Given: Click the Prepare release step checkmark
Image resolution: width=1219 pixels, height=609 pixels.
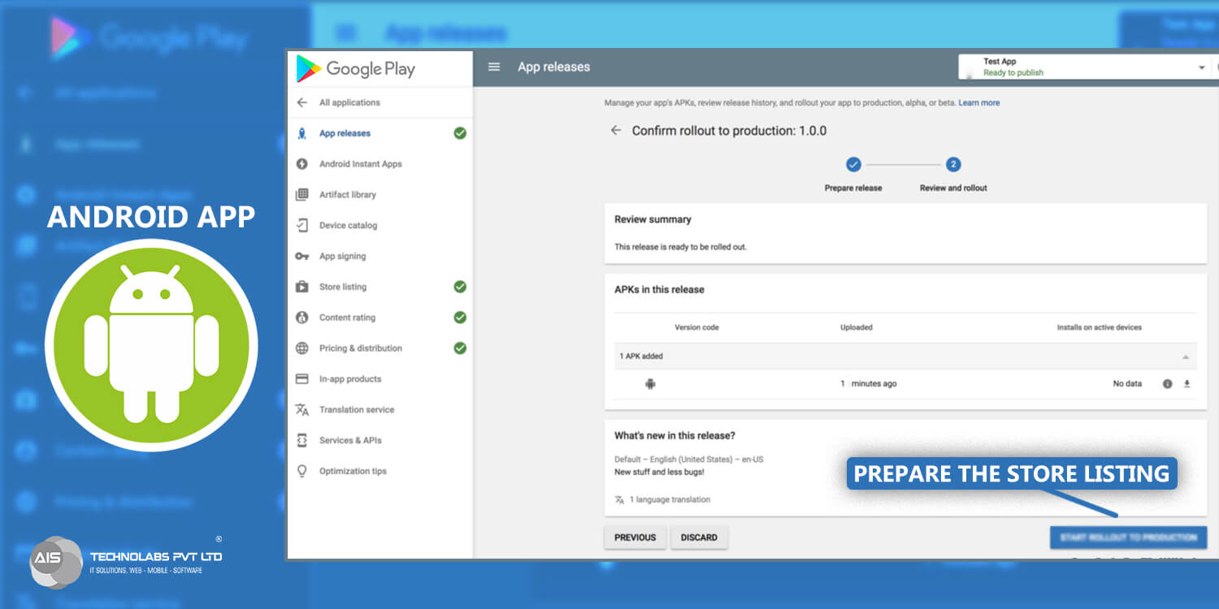Looking at the screenshot, I should pos(853,164).
